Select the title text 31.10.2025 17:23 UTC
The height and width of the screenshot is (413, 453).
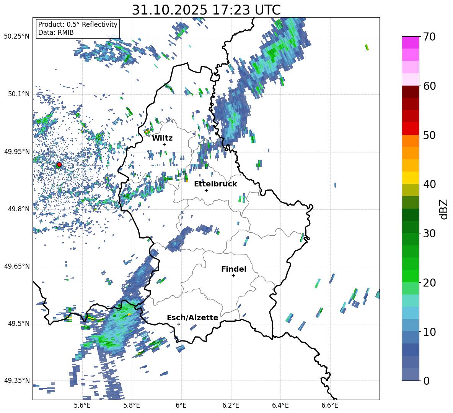(206, 10)
